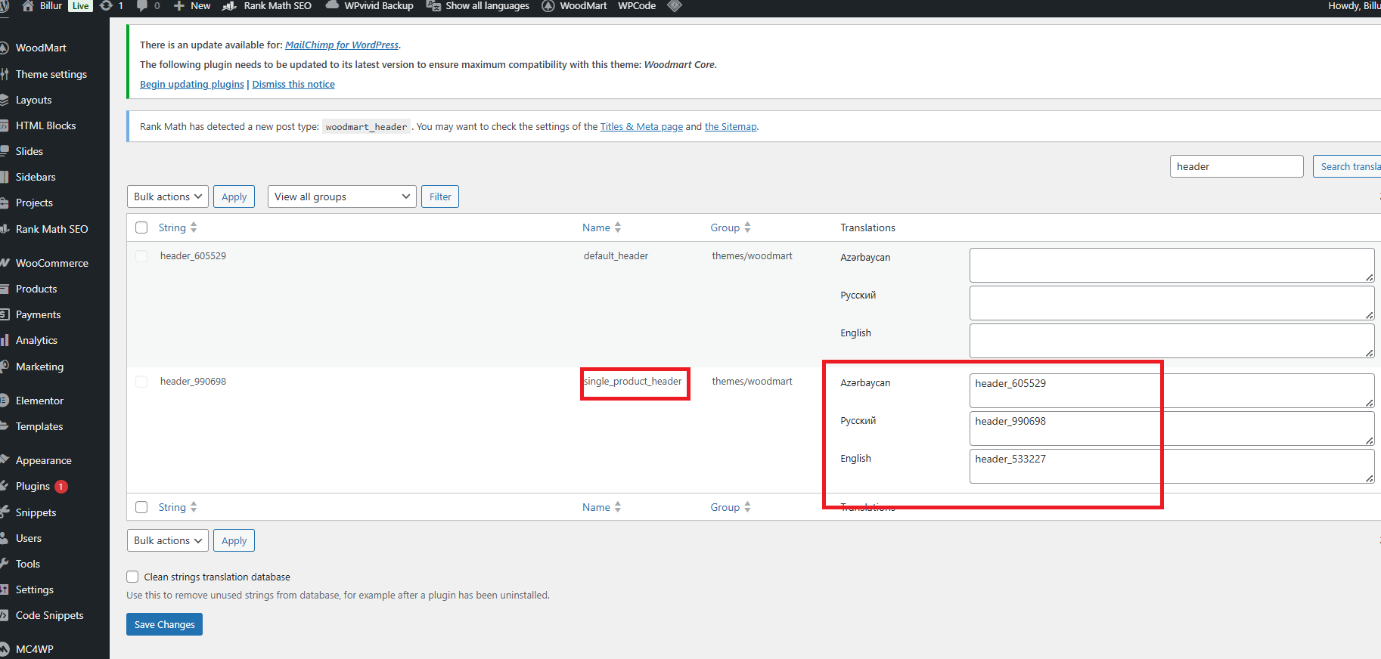
Task: Open Templates menu item
Action: 39,426
